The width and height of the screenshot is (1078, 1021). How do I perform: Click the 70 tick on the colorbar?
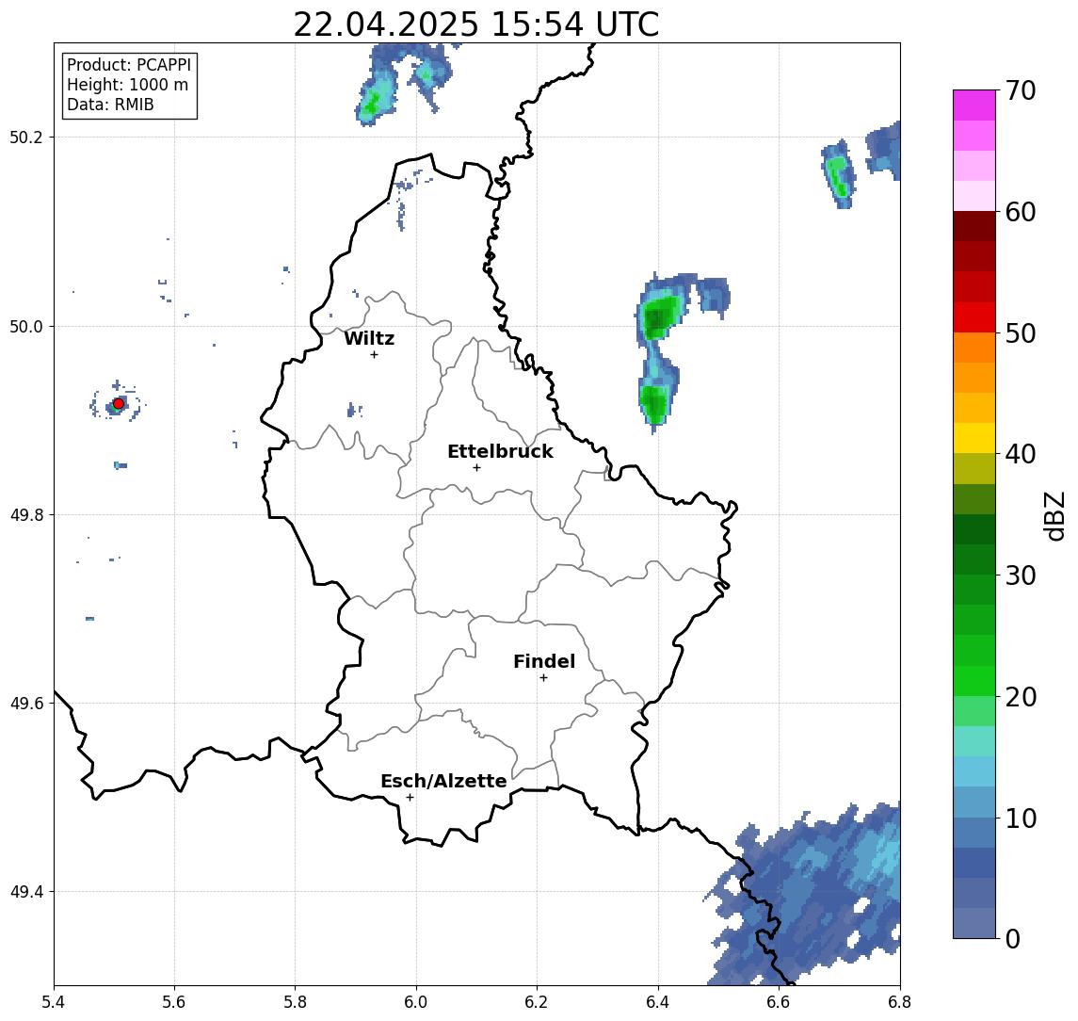[1021, 90]
